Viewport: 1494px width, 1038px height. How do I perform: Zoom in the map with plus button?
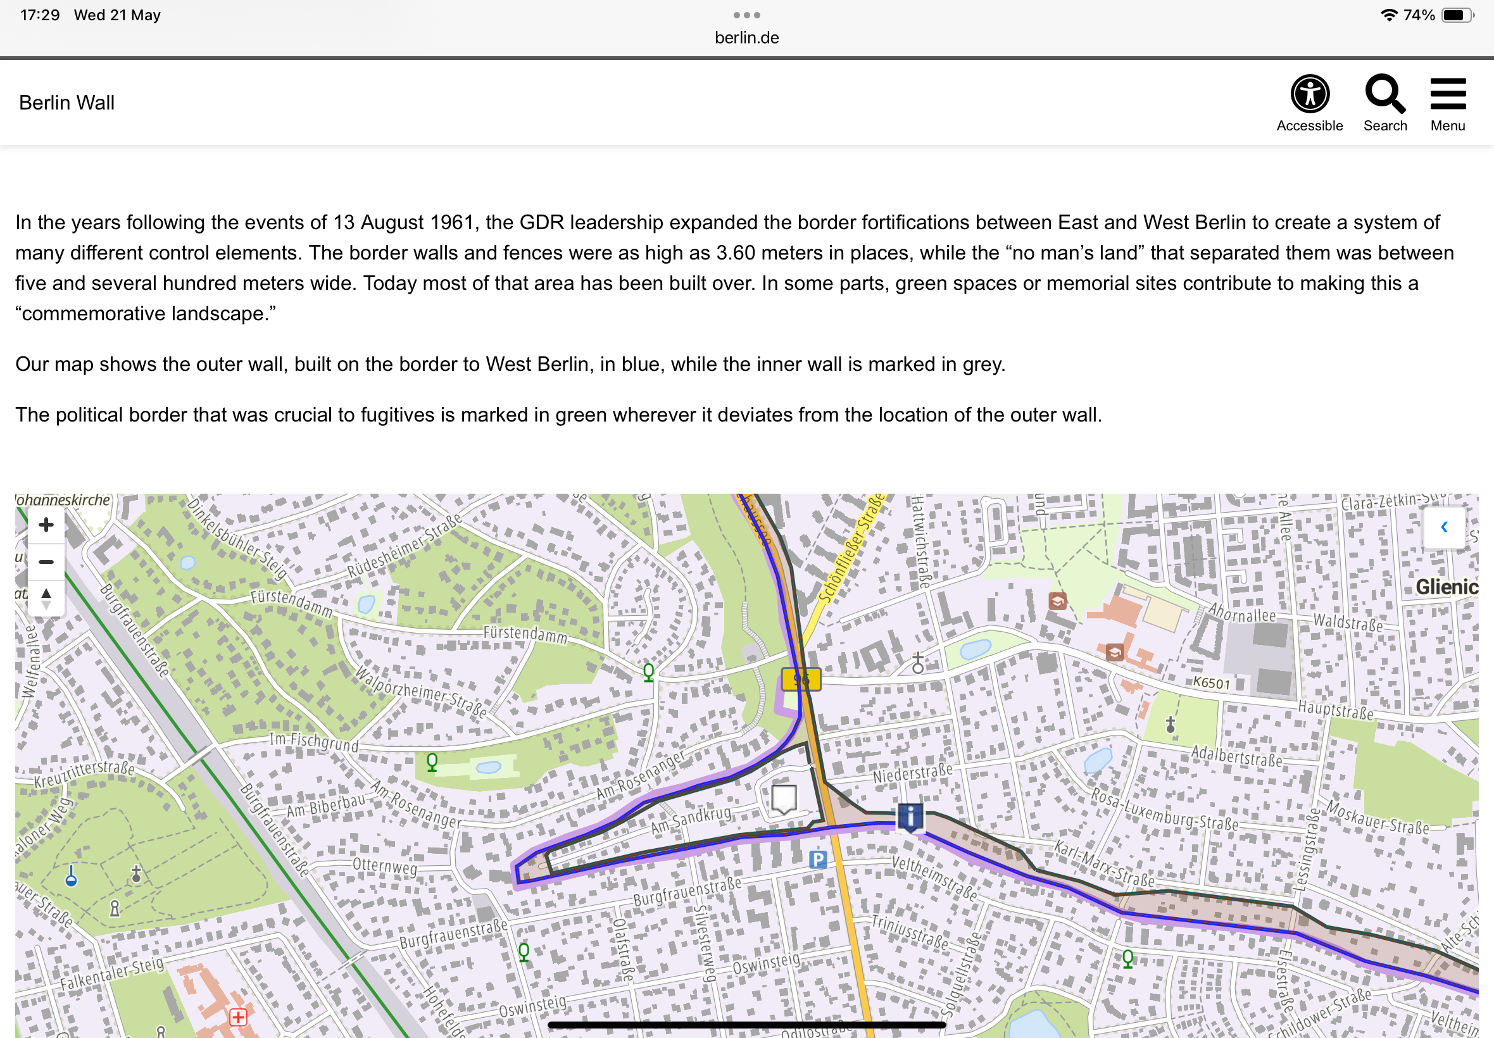pyautogui.click(x=46, y=525)
